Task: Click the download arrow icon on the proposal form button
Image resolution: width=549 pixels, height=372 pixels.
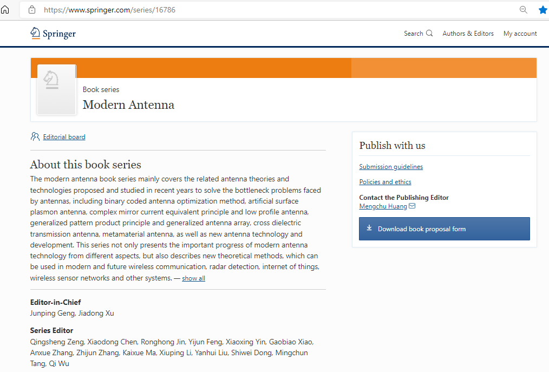Action: coord(369,228)
